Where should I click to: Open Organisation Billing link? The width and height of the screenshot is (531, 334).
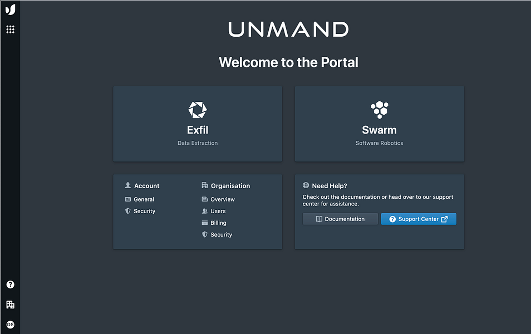[x=214, y=223]
